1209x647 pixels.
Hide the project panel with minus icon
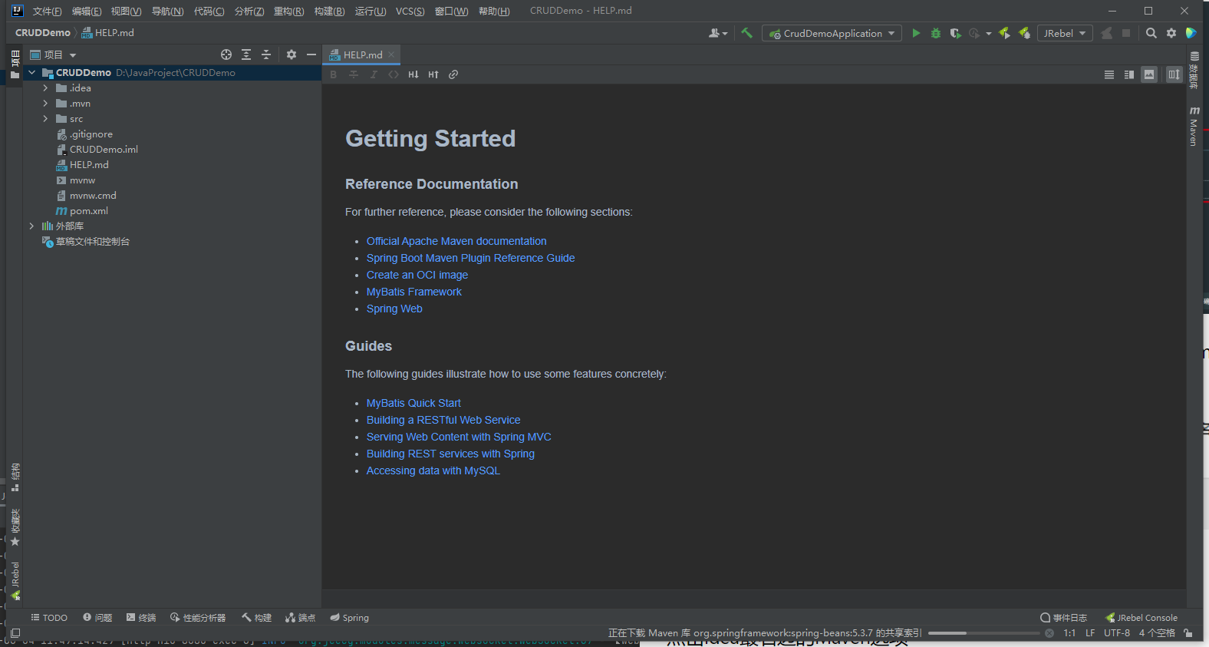(311, 54)
